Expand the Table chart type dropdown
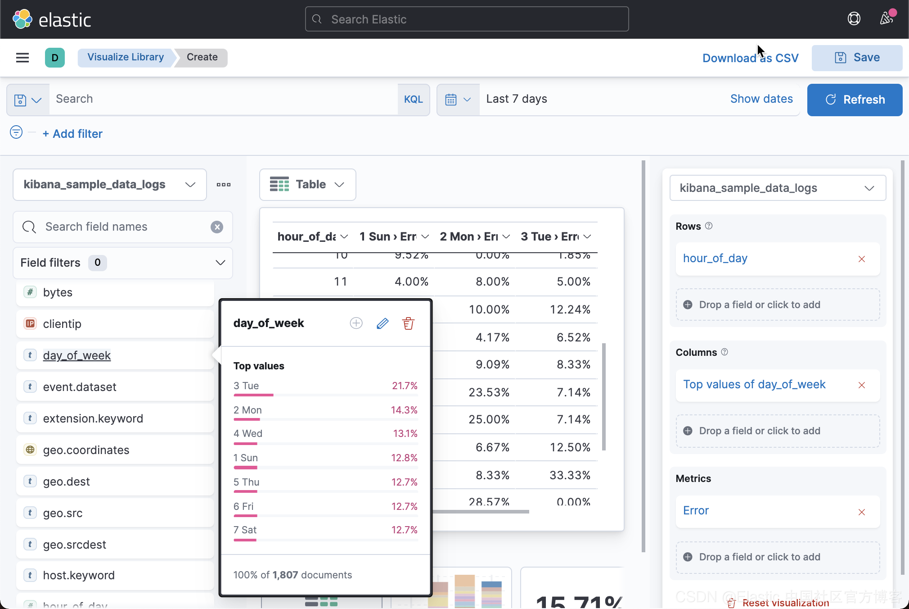Viewport: 909px width, 609px height. point(307,185)
